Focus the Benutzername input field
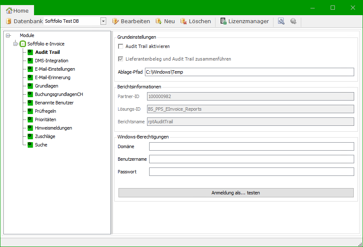Image resolution: width=363 pixels, height=247 pixels. pos(251,159)
